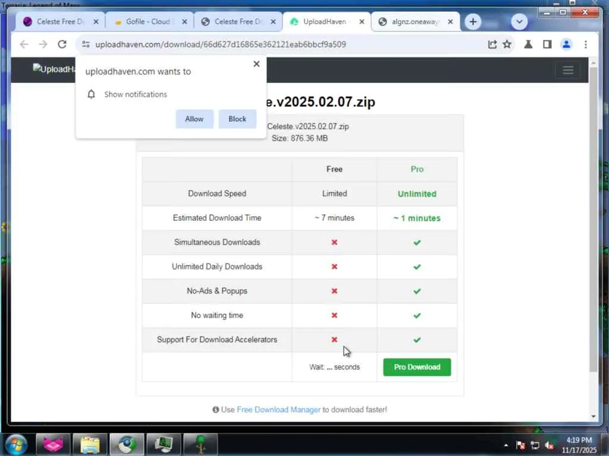Open the Windows Start button
This screenshot has height=456, width=609.
pyautogui.click(x=16, y=444)
